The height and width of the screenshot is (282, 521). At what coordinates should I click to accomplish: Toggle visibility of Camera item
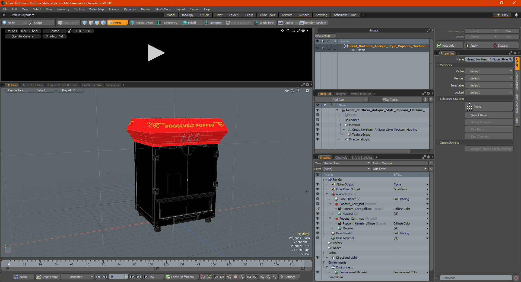pos(317,120)
